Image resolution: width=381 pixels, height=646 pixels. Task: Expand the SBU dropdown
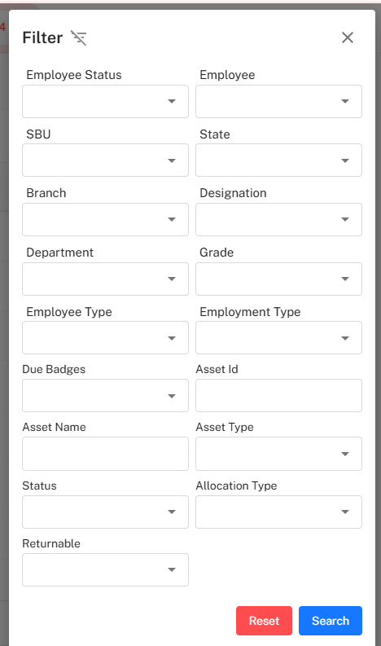106,160
